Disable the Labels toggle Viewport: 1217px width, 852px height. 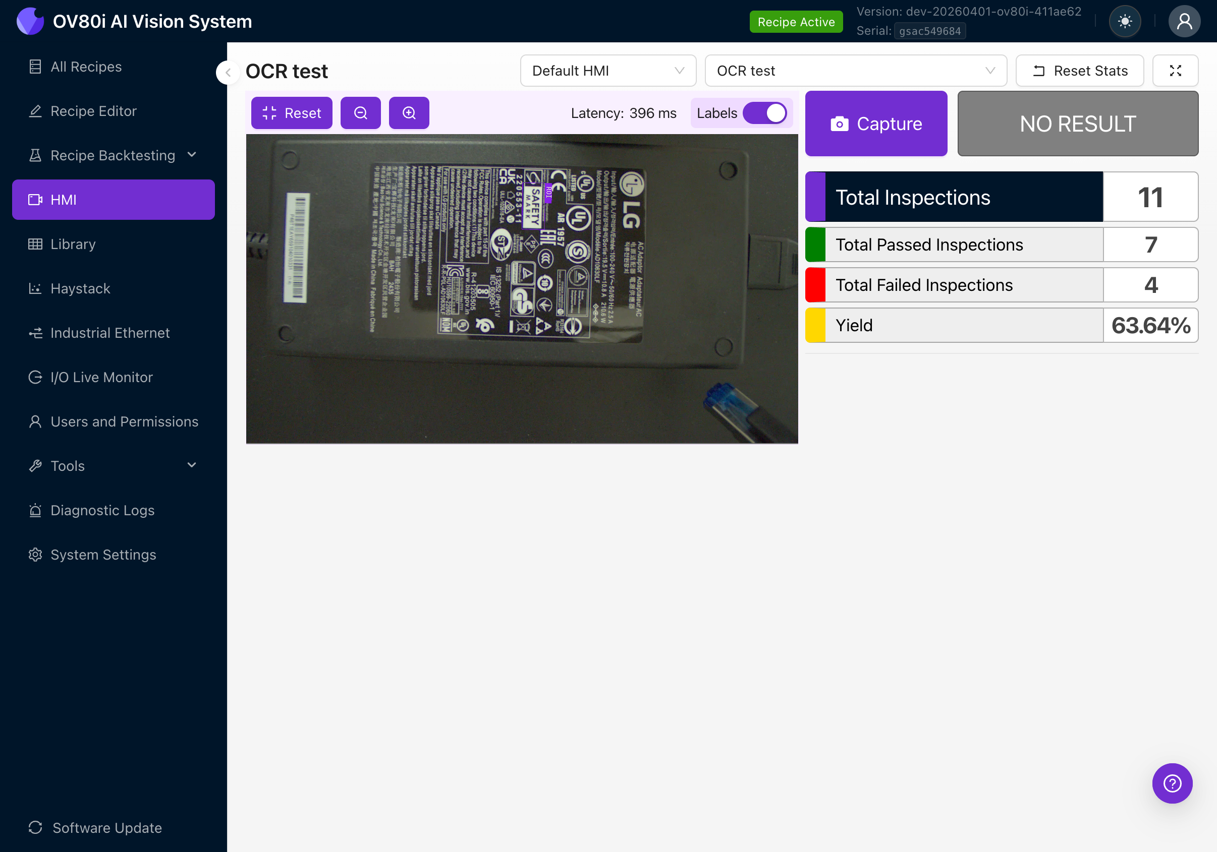point(765,113)
